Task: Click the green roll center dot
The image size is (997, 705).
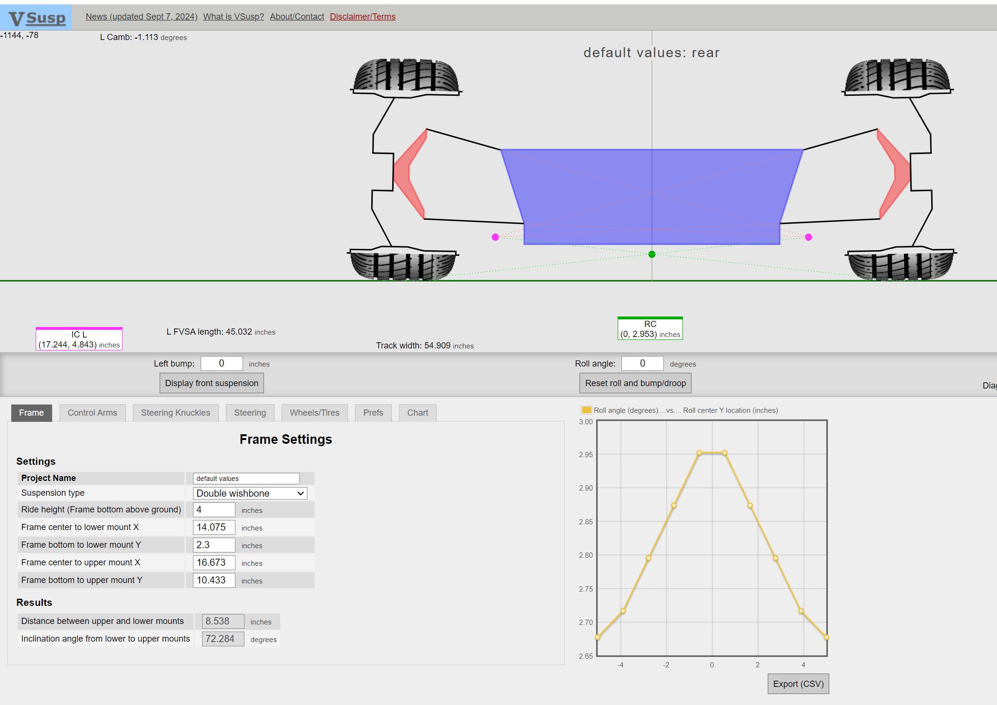Action: click(x=652, y=254)
